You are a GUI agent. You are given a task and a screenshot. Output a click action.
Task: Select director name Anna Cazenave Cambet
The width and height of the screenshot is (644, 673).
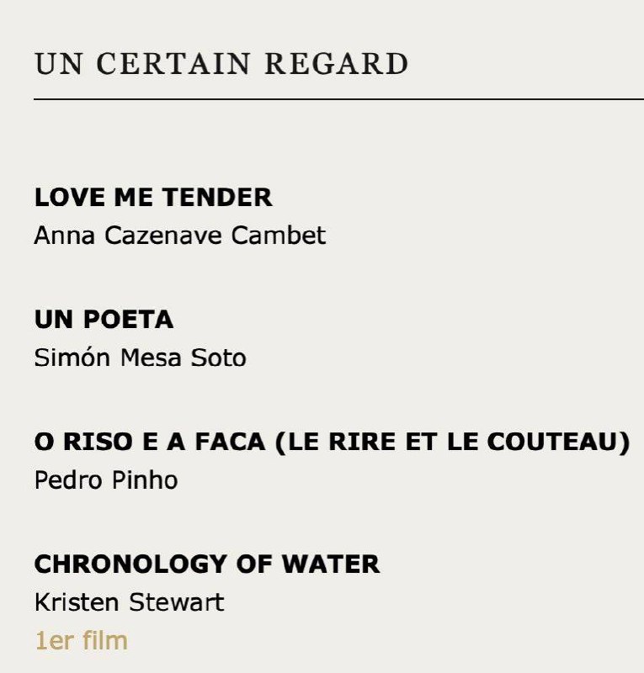180,236
